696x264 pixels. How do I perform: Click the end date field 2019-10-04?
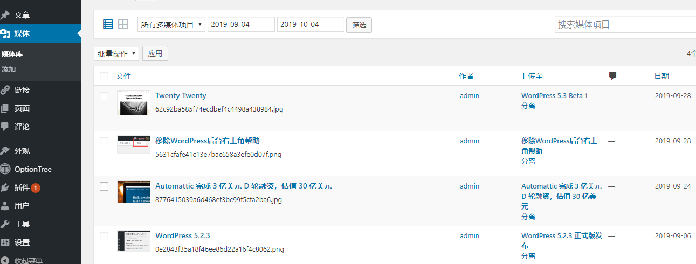(311, 24)
